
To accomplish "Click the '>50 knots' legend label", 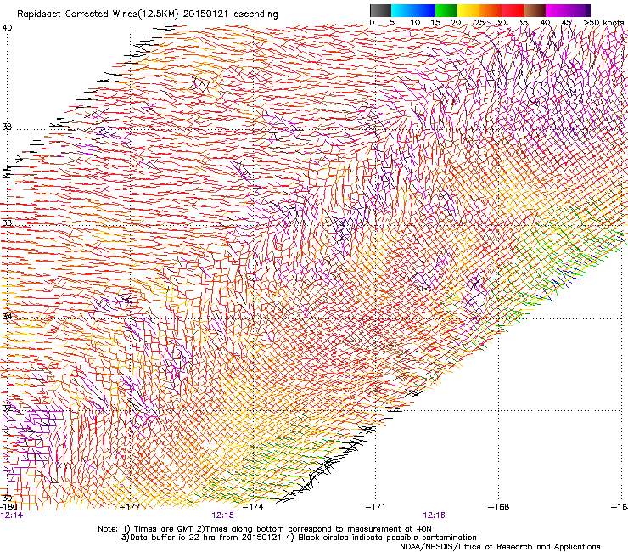I will tap(603, 23).
